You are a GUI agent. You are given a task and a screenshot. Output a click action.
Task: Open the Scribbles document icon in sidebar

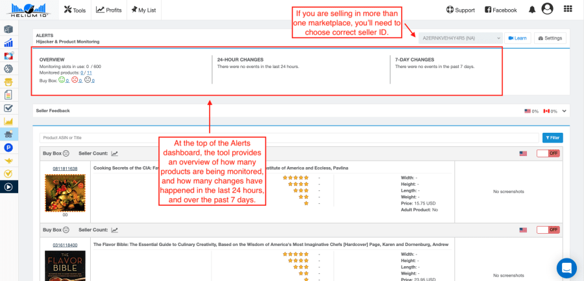pos(8,95)
